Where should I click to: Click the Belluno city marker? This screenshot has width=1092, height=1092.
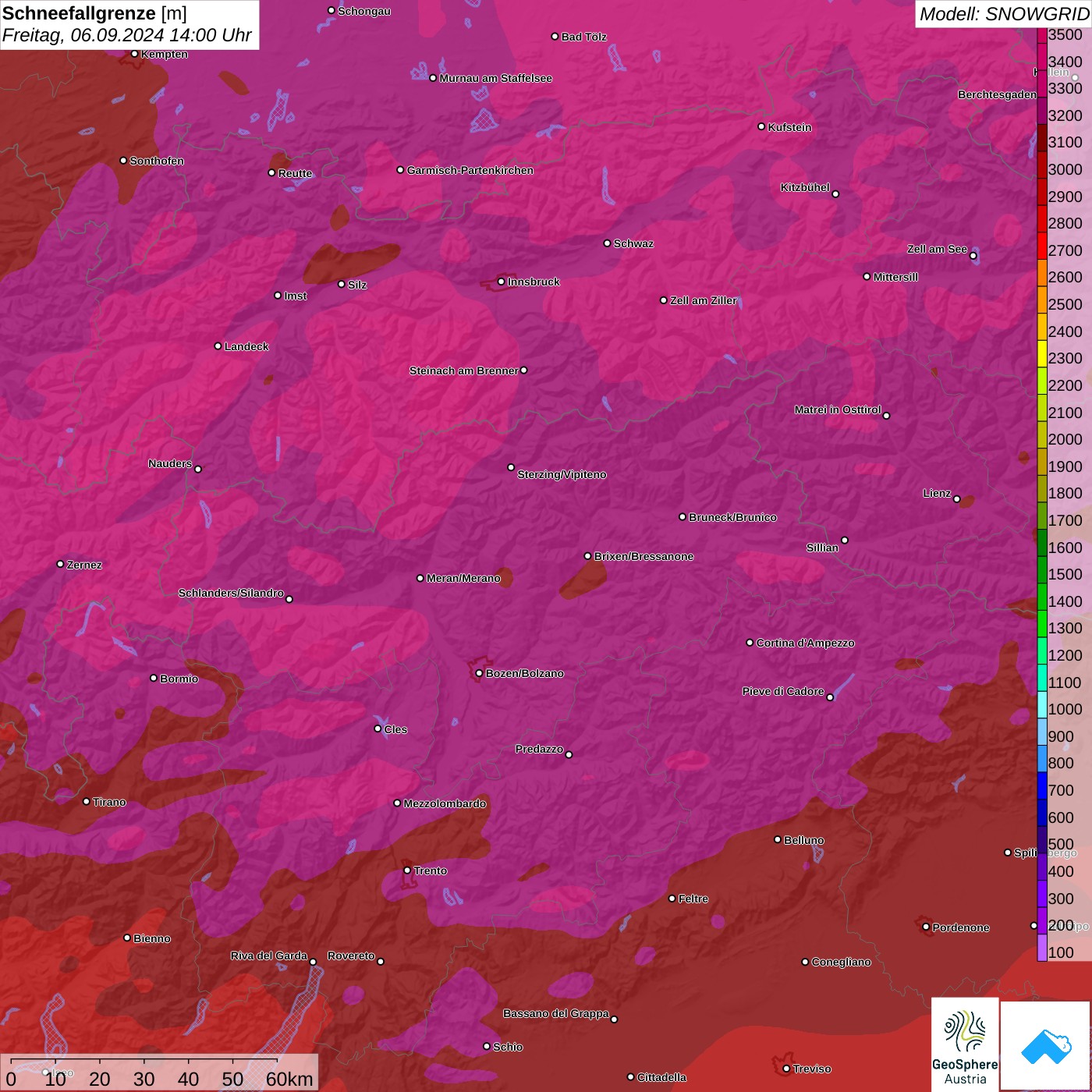click(778, 839)
